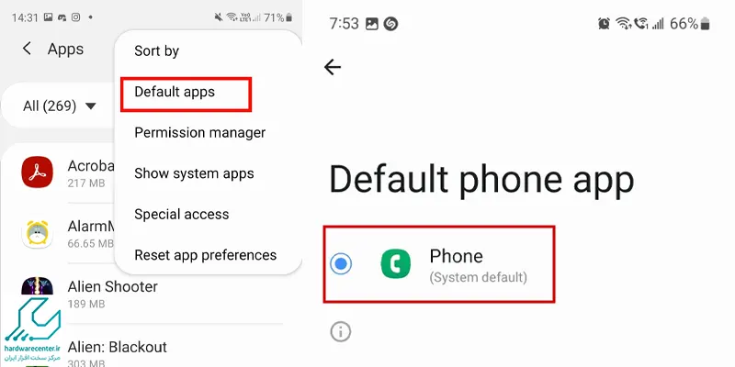This screenshot has width=735, height=367.
Task: Expand the All (269) filter dropdown
Action: pyautogui.click(x=59, y=106)
